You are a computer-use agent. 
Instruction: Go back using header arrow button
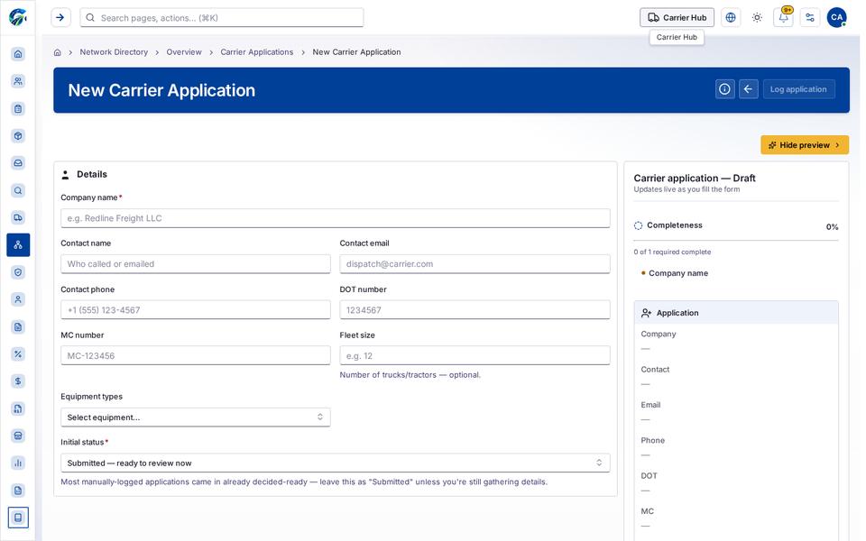749,89
